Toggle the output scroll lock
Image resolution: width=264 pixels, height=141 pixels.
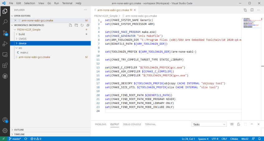(x=238, y=124)
